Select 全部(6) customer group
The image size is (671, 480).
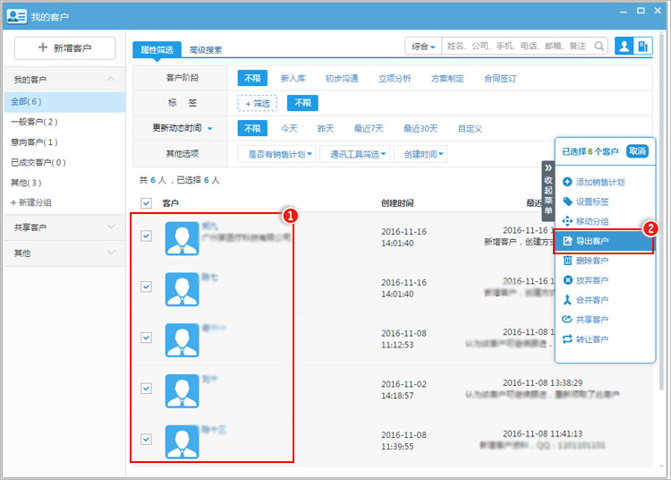(x=64, y=102)
